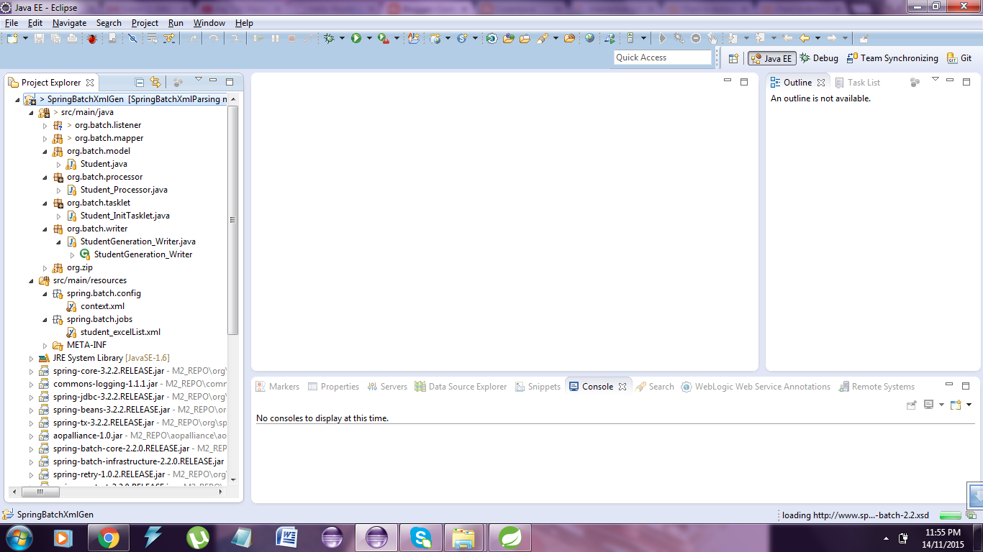Open Microsoft Word from the taskbar
Image resolution: width=983 pixels, height=552 pixels.
click(287, 537)
